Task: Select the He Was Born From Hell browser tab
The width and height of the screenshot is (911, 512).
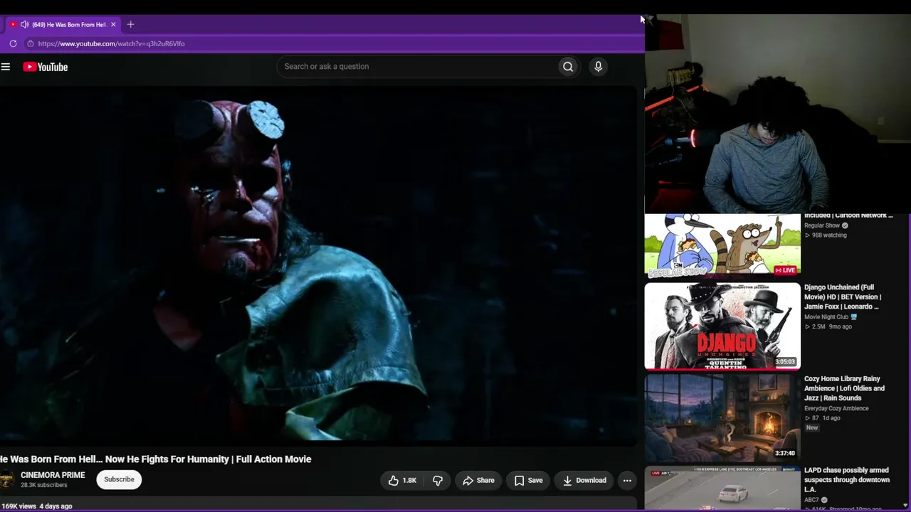Action: [63, 24]
